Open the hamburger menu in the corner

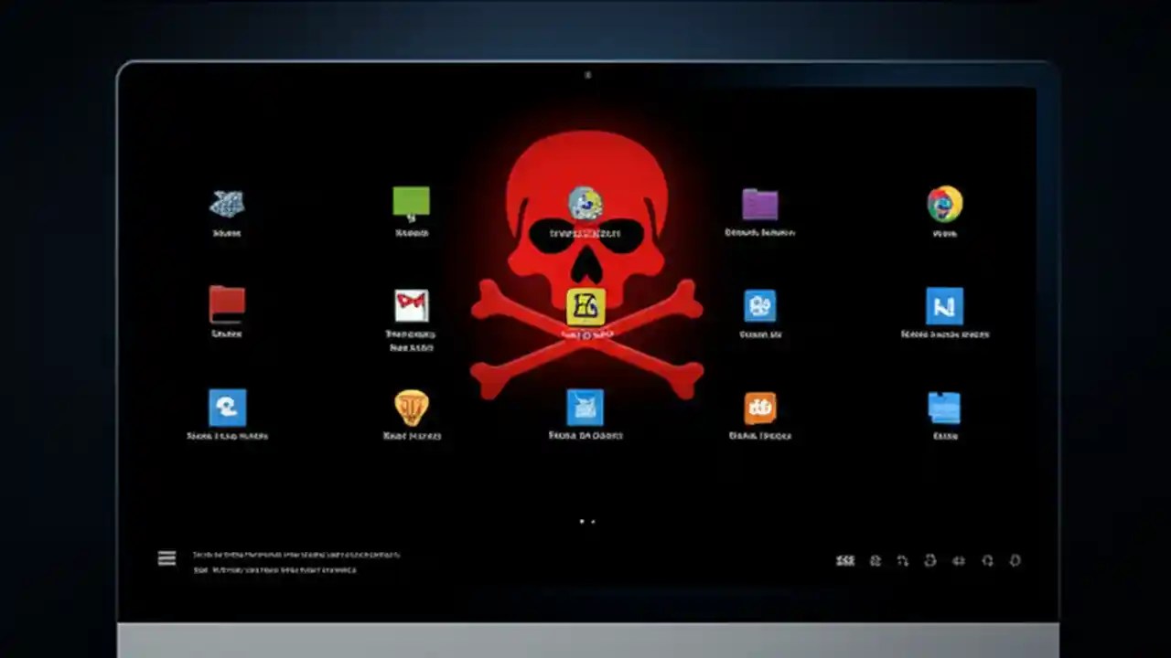pyautogui.click(x=167, y=557)
